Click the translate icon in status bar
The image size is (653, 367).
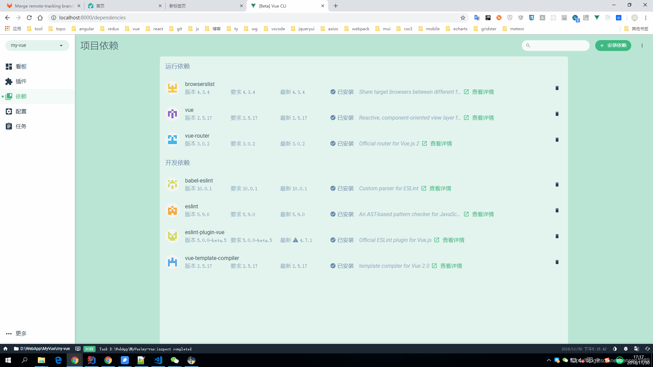pos(636,349)
